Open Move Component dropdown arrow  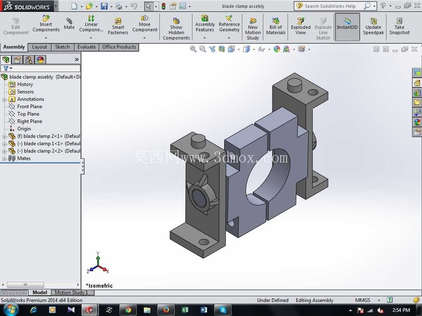pos(145,38)
